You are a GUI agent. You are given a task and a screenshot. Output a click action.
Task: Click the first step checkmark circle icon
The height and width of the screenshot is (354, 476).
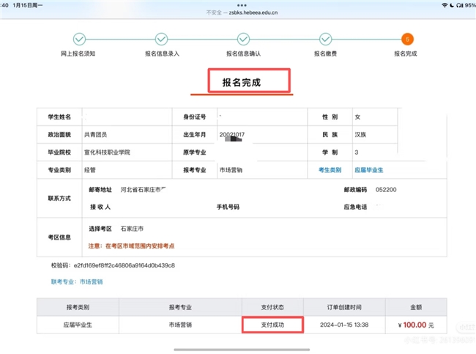(x=78, y=39)
